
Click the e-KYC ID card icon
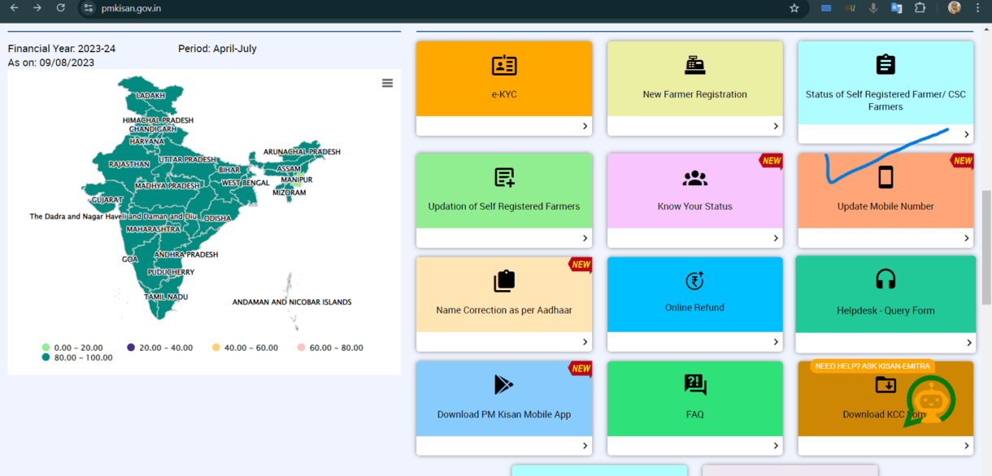pyautogui.click(x=504, y=66)
